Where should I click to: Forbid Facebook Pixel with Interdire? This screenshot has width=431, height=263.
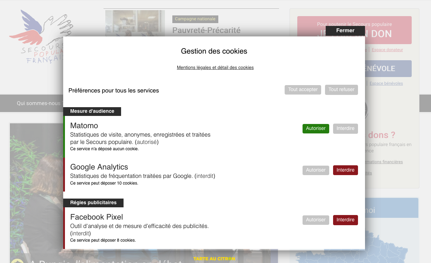click(x=345, y=220)
